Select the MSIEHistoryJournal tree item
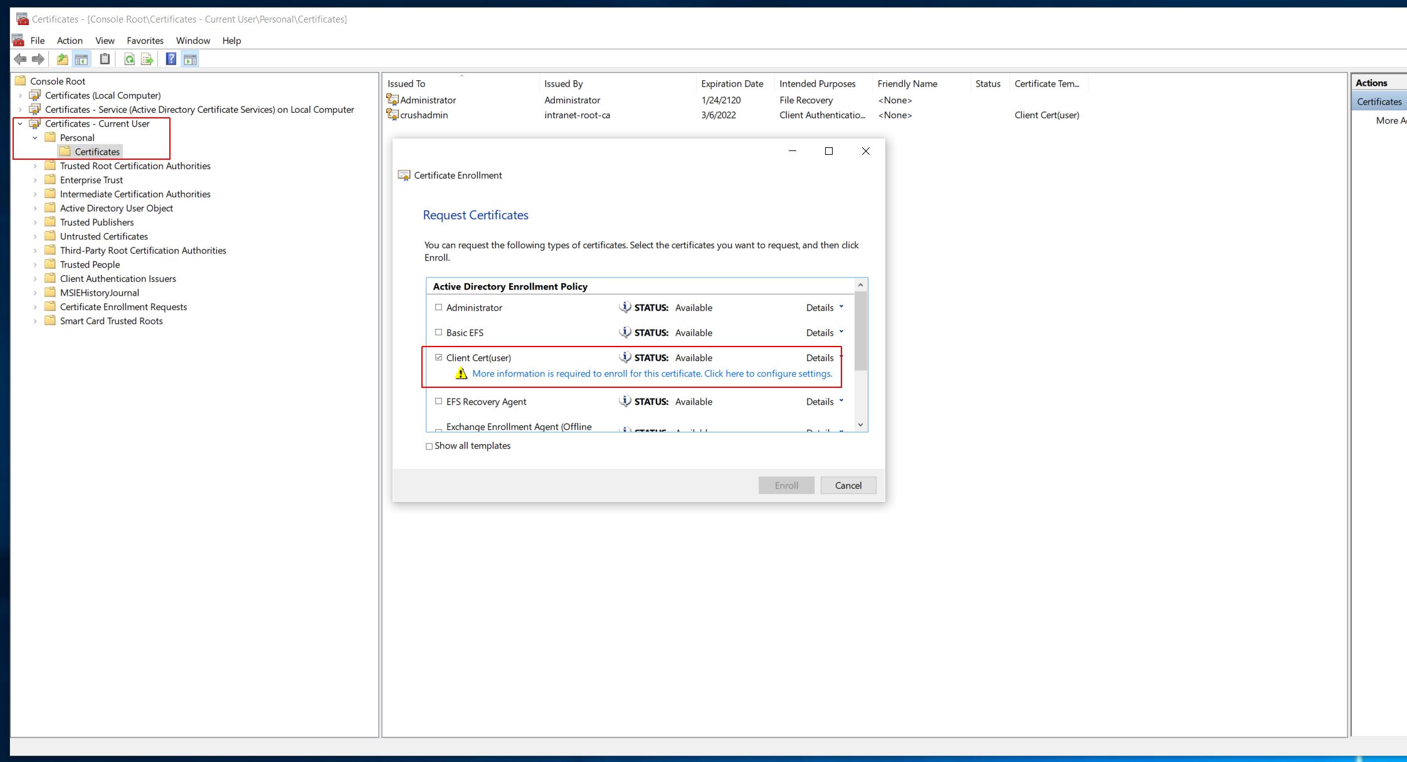 100,293
